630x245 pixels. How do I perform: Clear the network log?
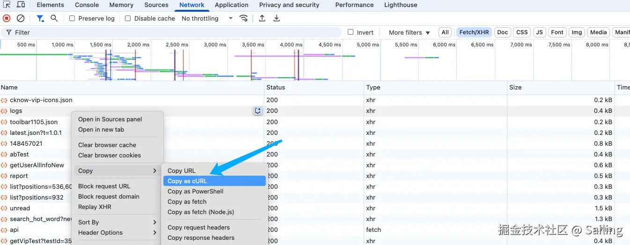pos(21,18)
